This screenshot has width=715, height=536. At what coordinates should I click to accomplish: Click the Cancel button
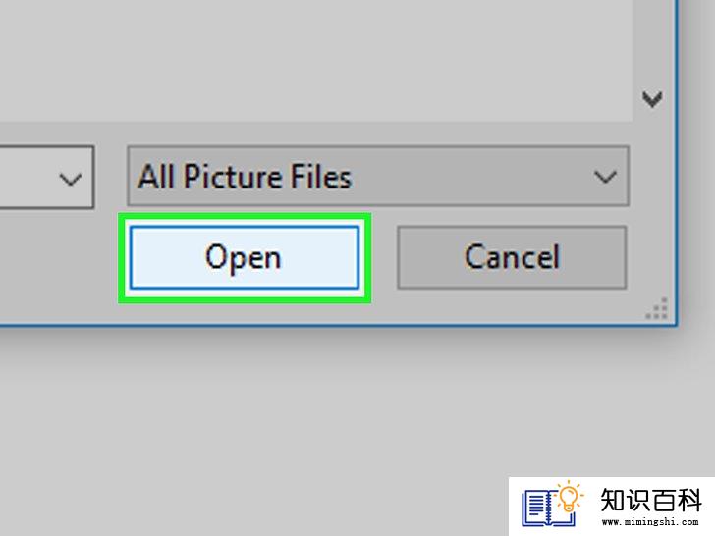tap(512, 257)
